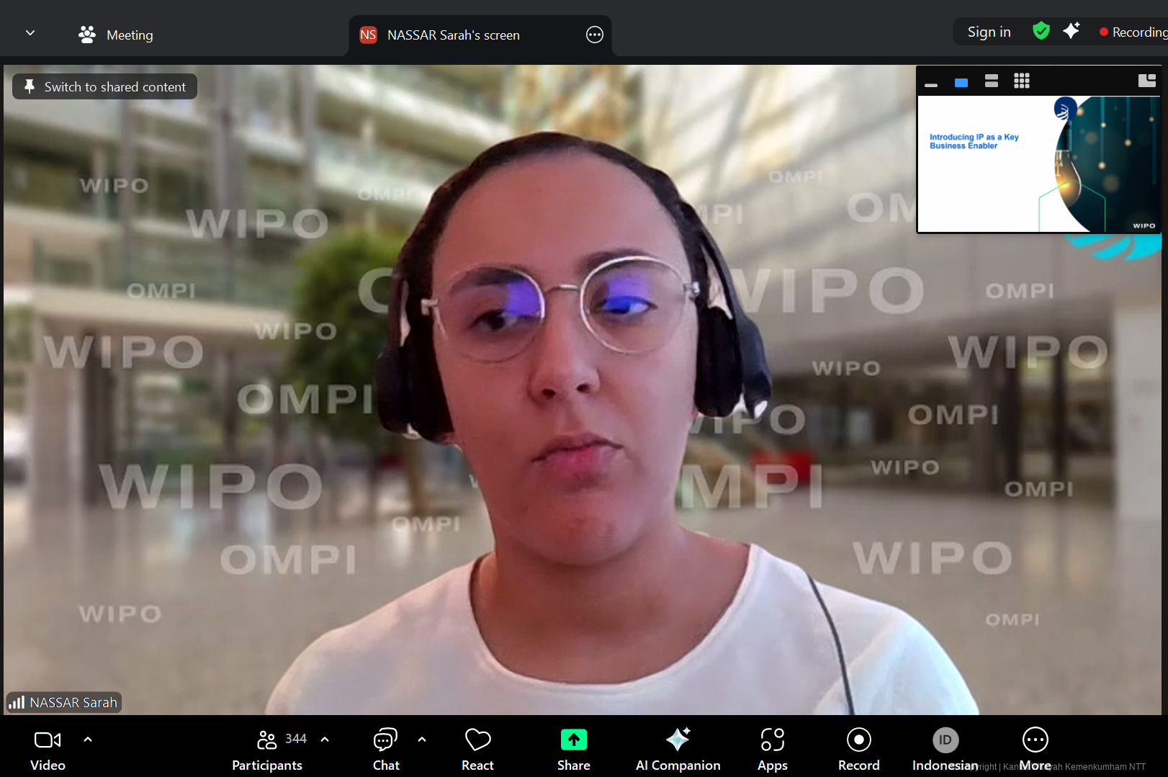This screenshot has width=1168, height=777.
Task: Select the Meeting tab
Action: click(117, 35)
